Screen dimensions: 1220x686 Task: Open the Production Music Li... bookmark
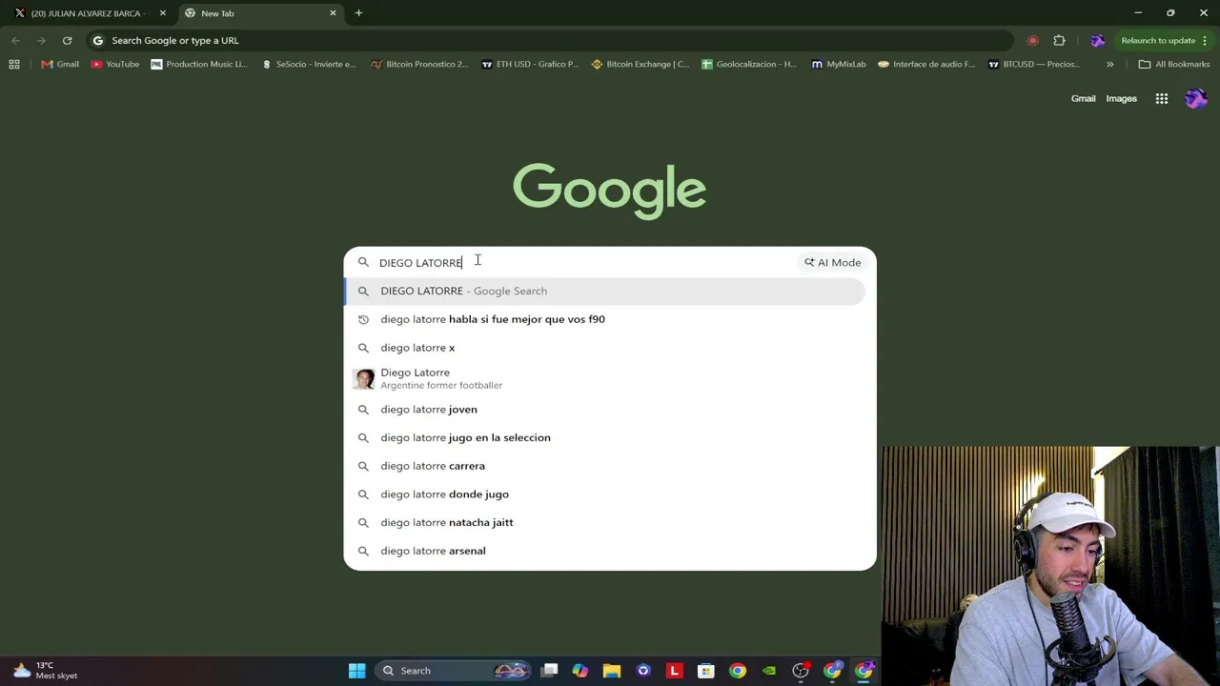(199, 64)
